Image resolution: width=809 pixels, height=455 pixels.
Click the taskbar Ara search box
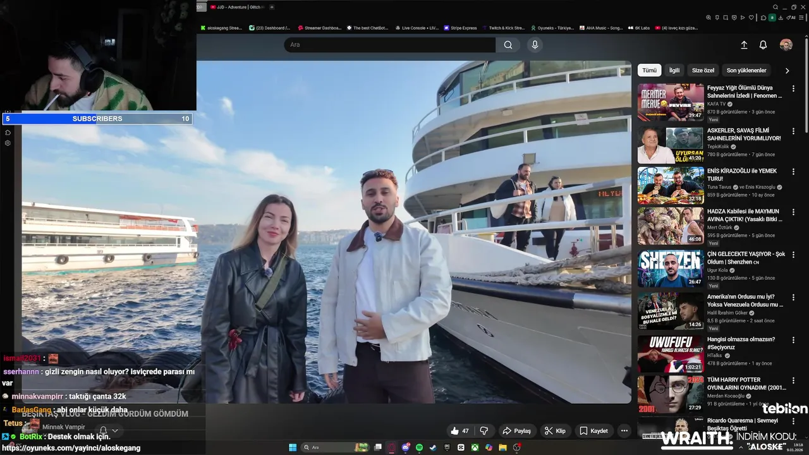pos(335,447)
